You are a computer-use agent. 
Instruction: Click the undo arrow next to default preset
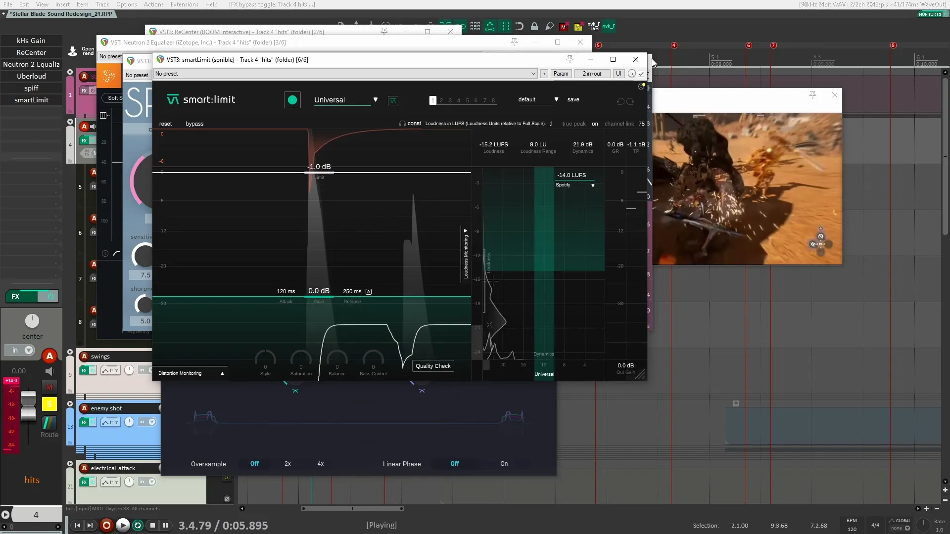[620, 101]
